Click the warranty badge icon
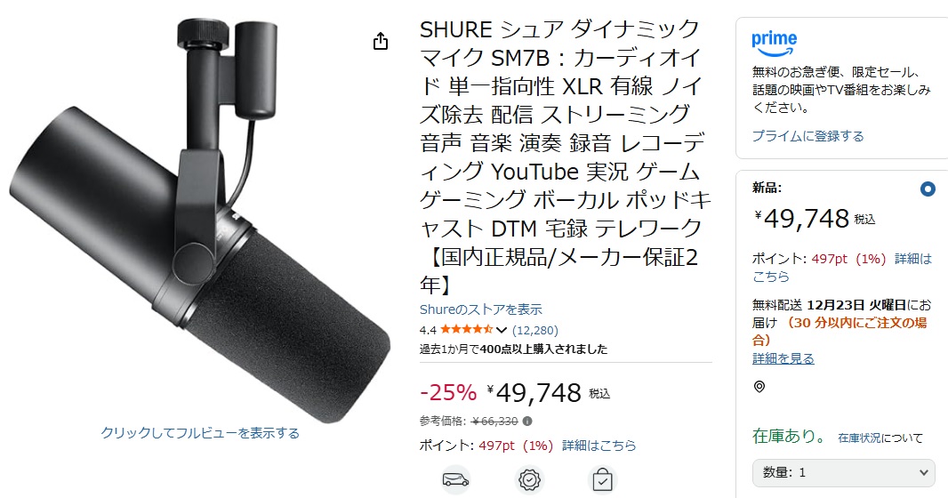Image resolution: width=948 pixels, height=498 pixels. coord(529,480)
